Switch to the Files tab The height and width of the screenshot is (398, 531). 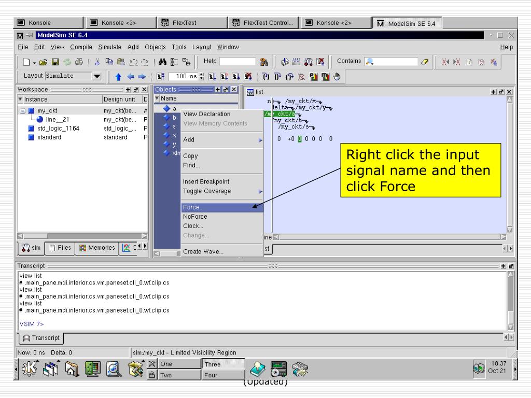point(60,248)
